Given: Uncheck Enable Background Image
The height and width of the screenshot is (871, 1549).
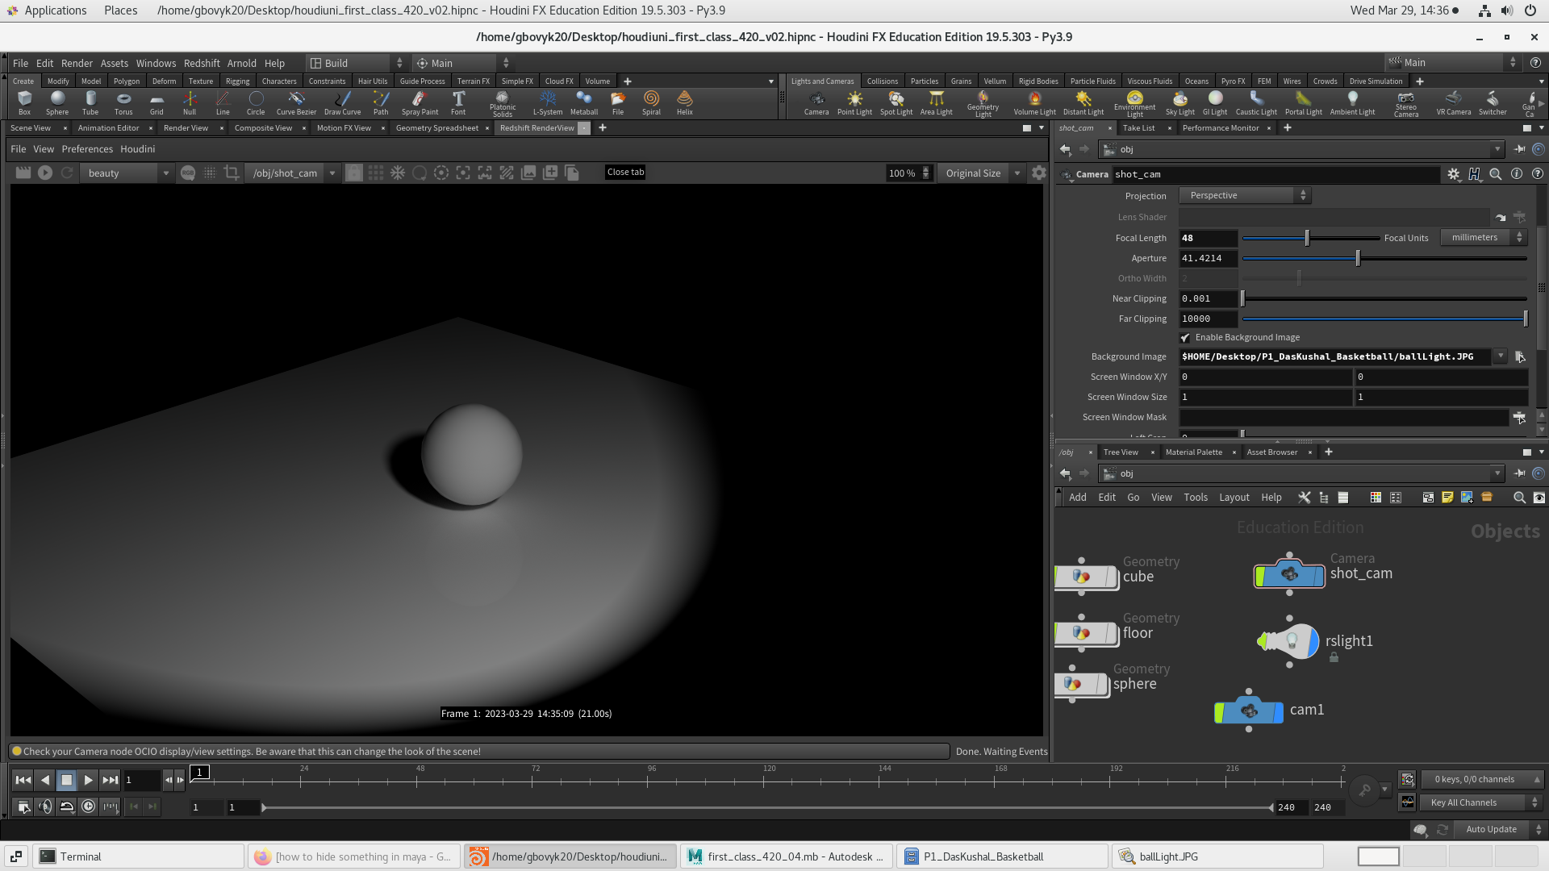Looking at the screenshot, I should coord(1185,338).
